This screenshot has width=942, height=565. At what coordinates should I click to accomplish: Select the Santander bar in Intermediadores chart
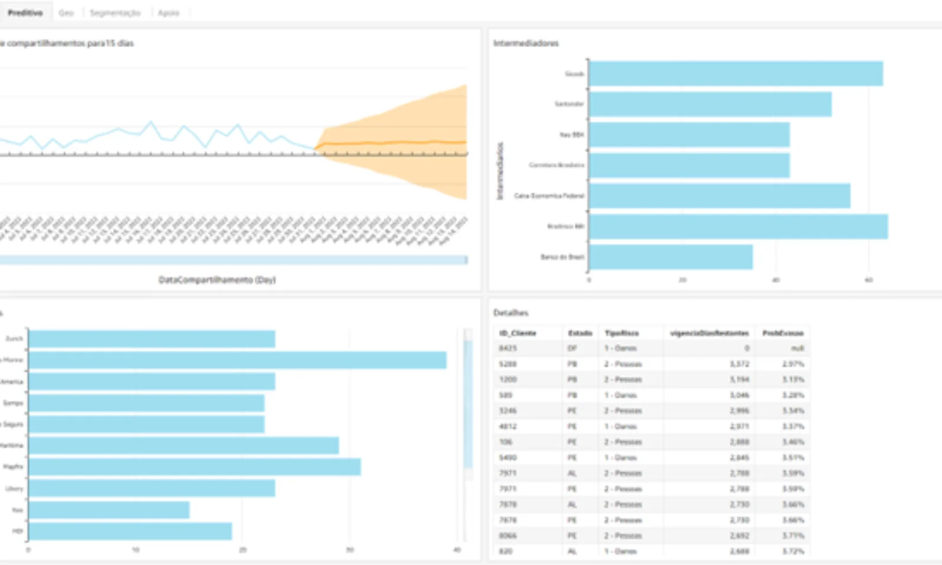(710, 104)
